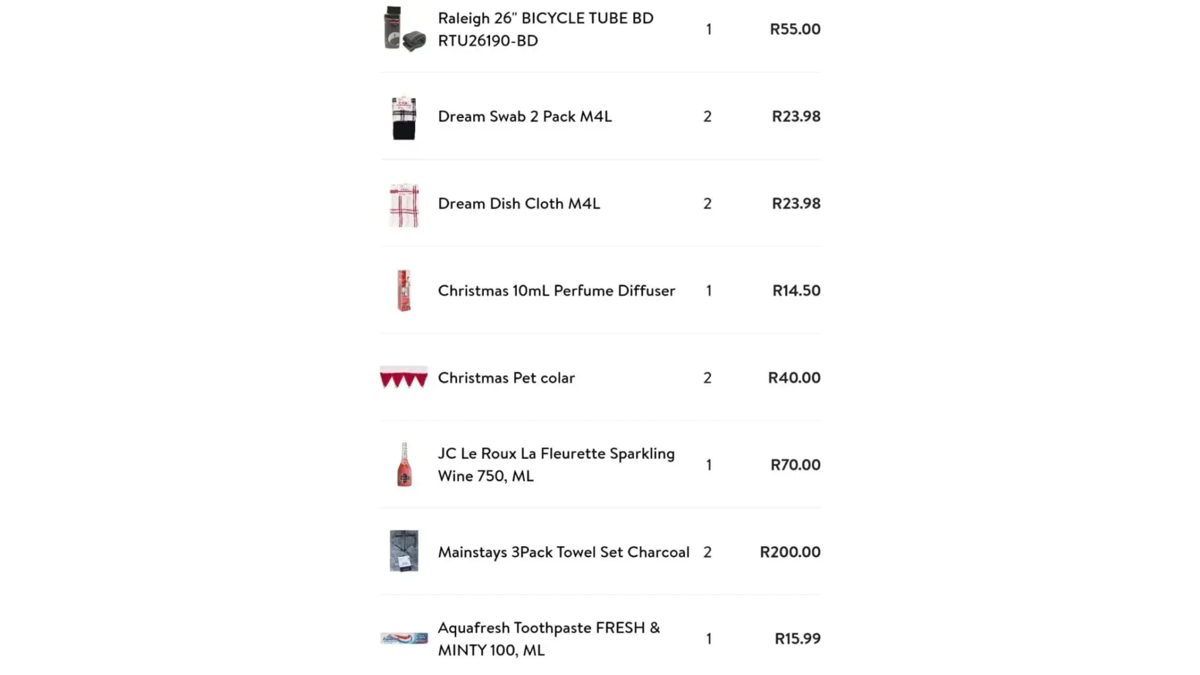The image size is (1200, 675).
Task: Select the Dream Dish Cloth M4L title
Action: (x=518, y=203)
